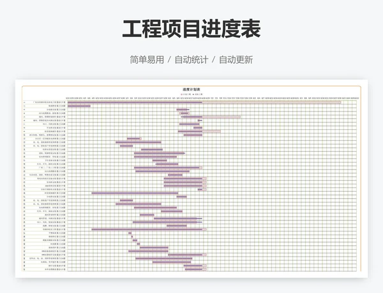The width and height of the screenshot is (383, 293).
Task: Open the Gantt chart preview thumbnail
Action: 191,178
